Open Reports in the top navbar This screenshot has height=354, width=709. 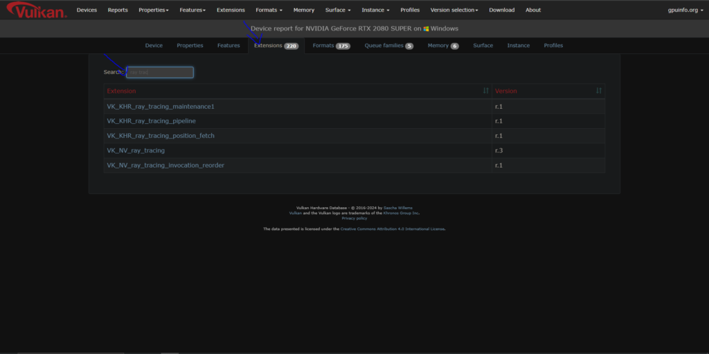(x=118, y=10)
